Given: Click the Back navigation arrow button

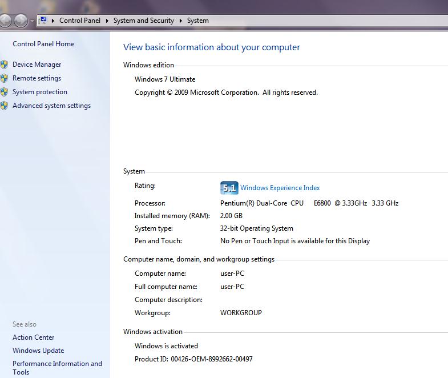Looking at the screenshot, I should pos(5,21).
